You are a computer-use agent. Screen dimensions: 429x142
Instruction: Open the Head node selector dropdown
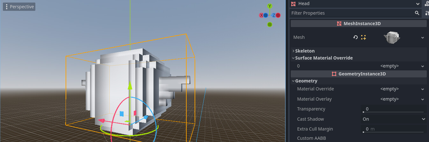point(418,4)
